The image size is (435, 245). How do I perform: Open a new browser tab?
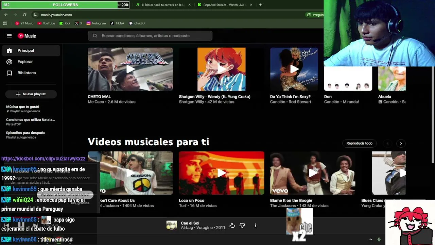click(260, 5)
